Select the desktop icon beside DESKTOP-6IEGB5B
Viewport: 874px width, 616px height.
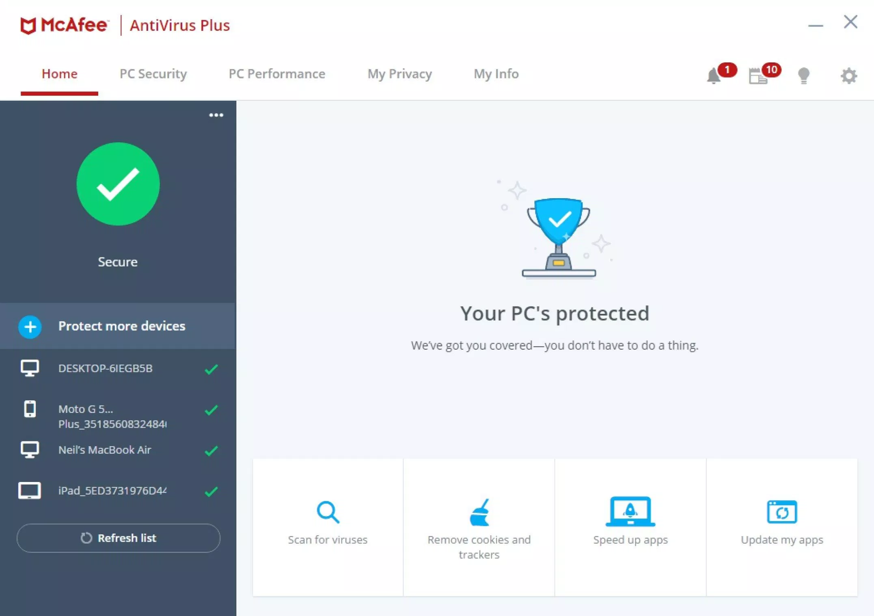coord(29,368)
